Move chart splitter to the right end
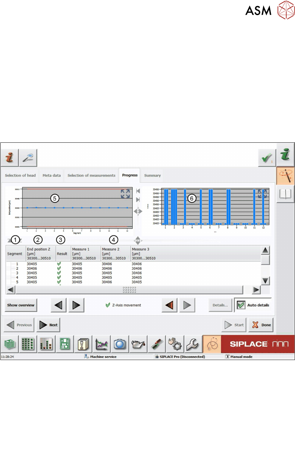295x449 pixels. pos(138,200)
